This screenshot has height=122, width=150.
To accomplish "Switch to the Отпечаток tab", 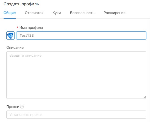I will pos(34,13).
